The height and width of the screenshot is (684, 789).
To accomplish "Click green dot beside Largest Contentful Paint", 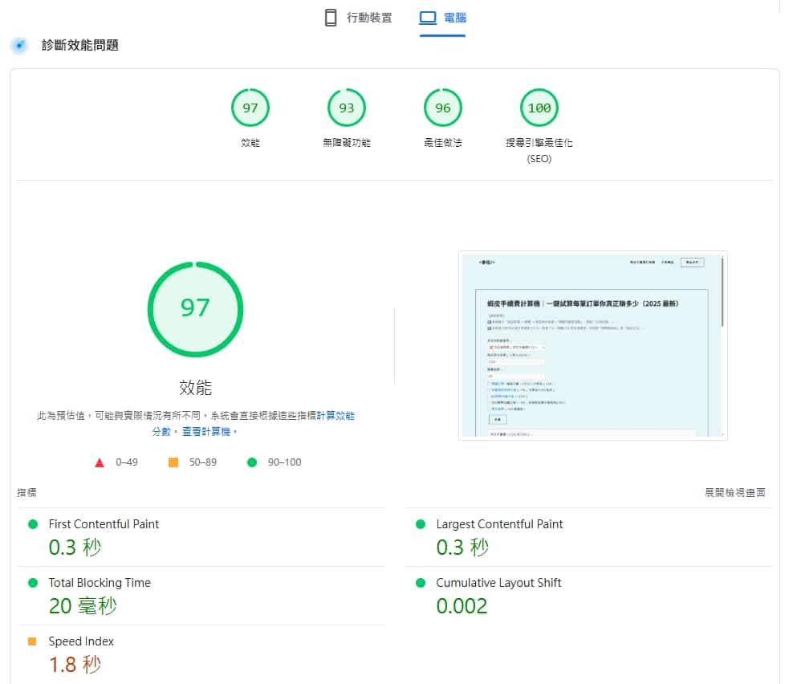I will [421, 524].
